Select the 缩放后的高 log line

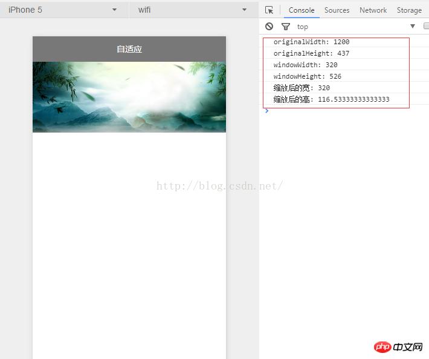331,99
